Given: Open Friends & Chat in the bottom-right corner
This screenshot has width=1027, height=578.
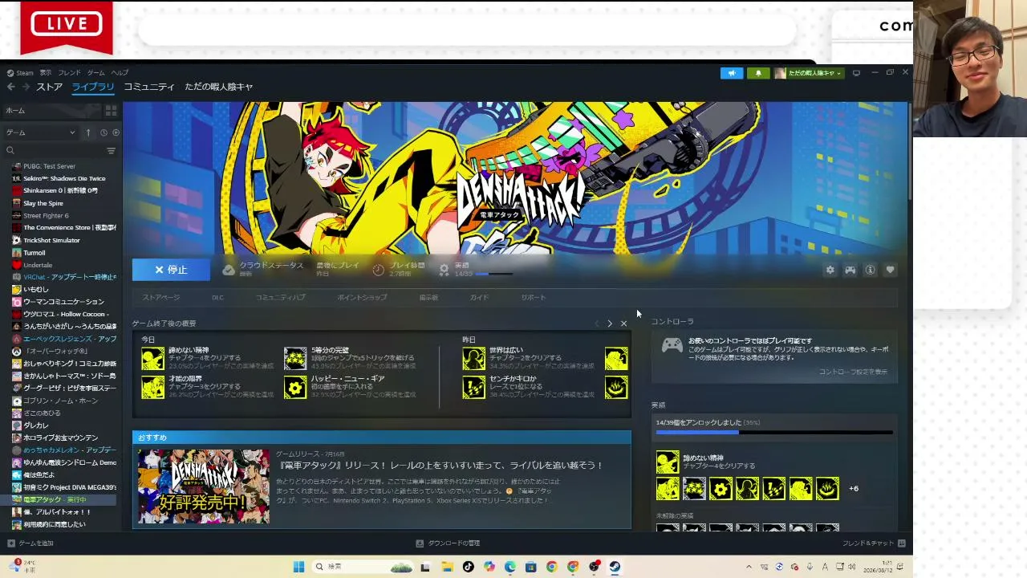Looking at the screenshot, I should [874, 543].
